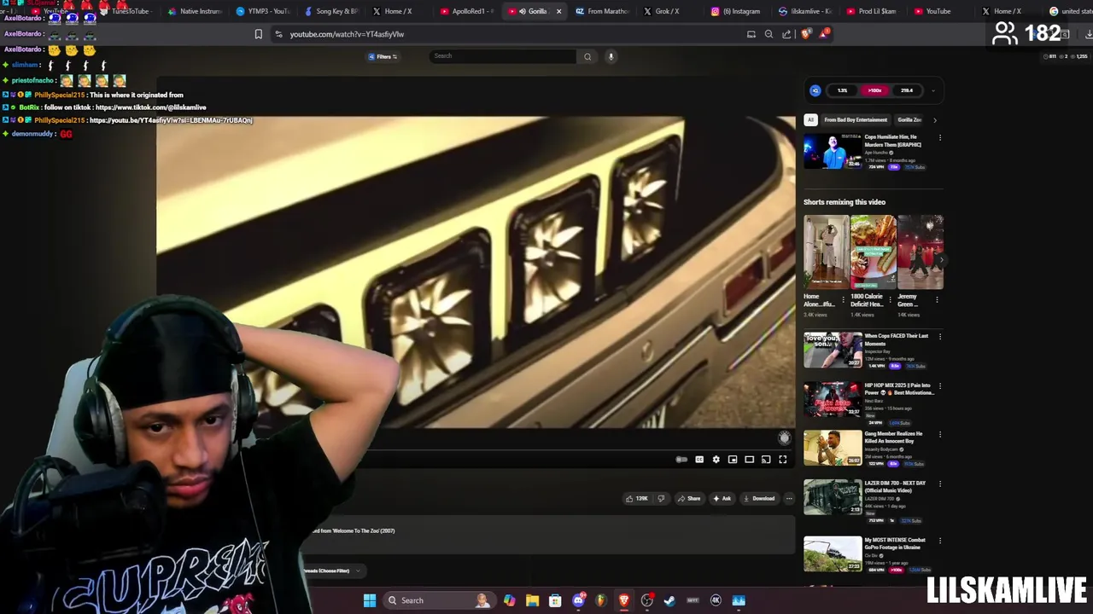Dislike the video

tap(661, 499)
